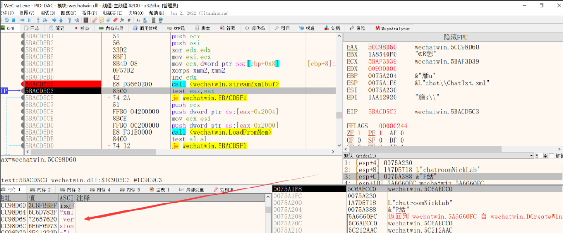
Task: Open the 跟踪 menu
Action: [68, 13]
